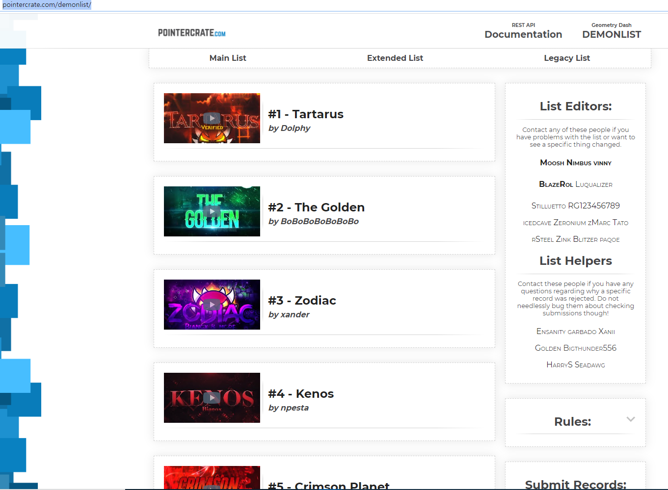
Task: Select list editor name Luqualizer
Action: point(594,184)
